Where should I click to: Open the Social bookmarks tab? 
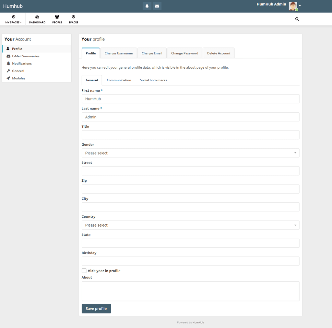[153, 80]
